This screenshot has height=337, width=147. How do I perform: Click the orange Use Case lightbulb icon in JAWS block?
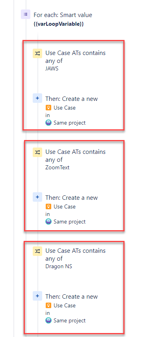(48, 108)
